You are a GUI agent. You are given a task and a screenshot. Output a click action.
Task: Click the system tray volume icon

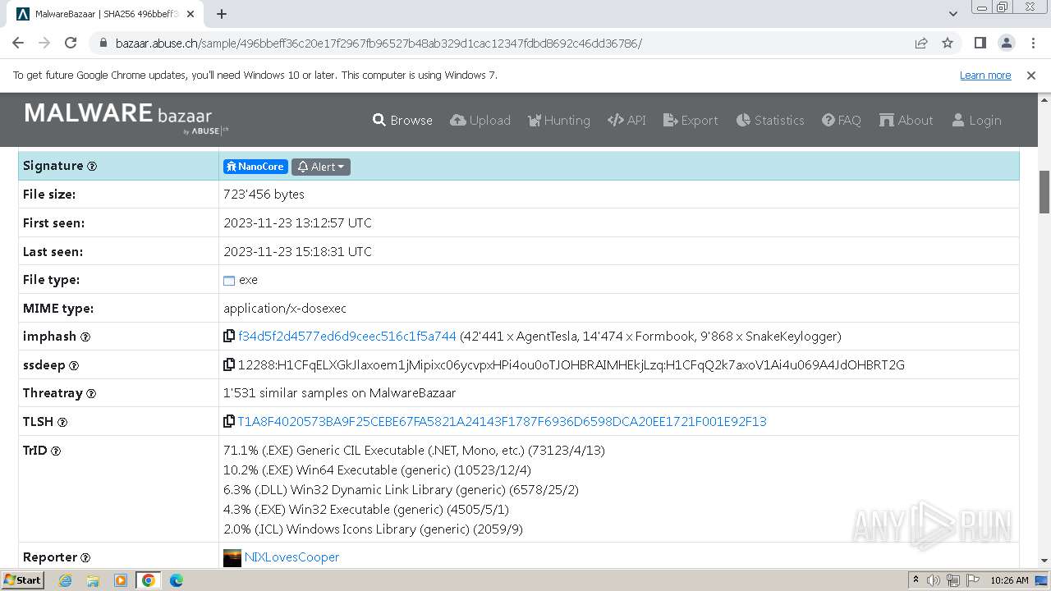pos(934,580)
